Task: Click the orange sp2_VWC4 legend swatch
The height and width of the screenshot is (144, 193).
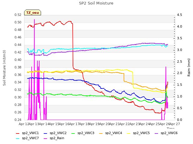Action: (101, 133)
